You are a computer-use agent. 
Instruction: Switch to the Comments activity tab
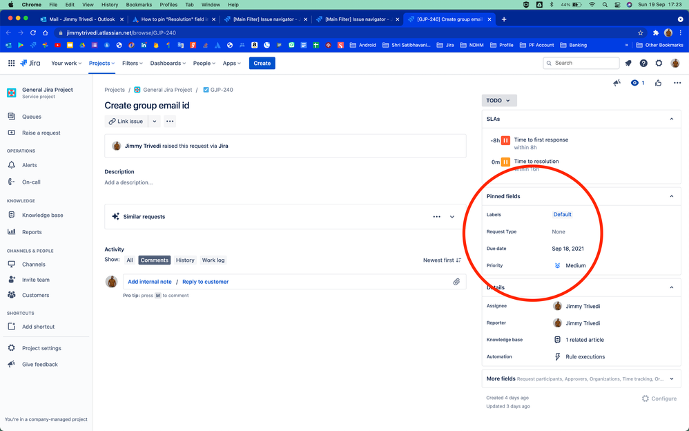(x=154, y=260)
